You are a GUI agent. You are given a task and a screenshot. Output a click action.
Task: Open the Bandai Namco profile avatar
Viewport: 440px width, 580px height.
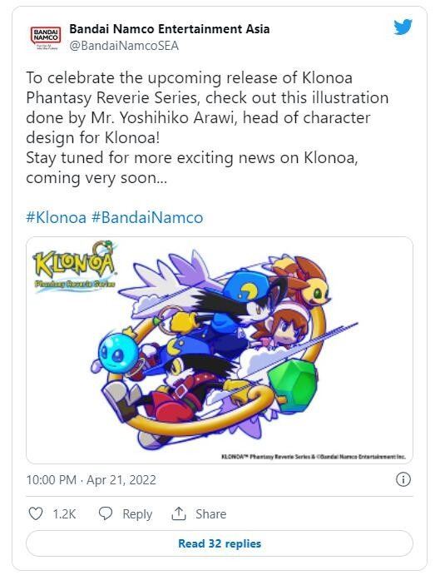pos(46,37)
